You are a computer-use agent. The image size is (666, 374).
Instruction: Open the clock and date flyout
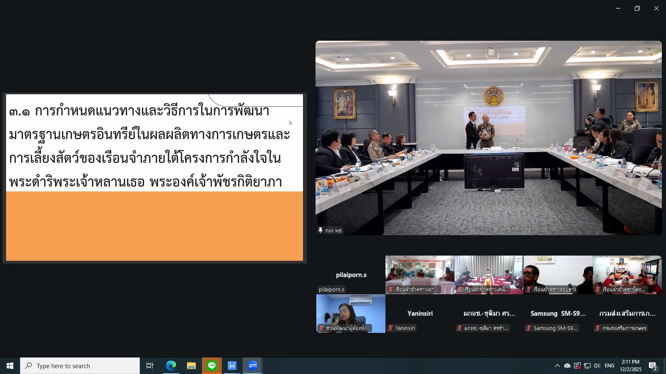tap(630, 366)
